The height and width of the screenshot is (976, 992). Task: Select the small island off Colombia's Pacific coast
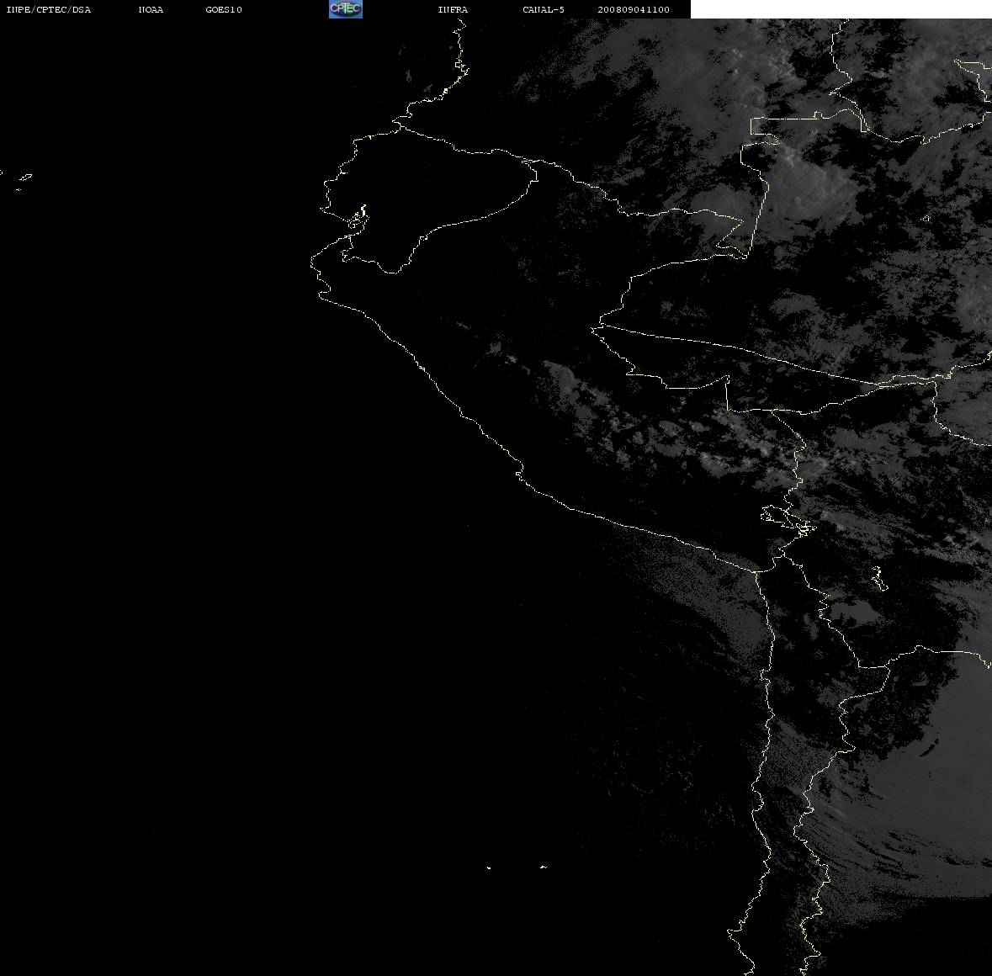pos(408,76)
